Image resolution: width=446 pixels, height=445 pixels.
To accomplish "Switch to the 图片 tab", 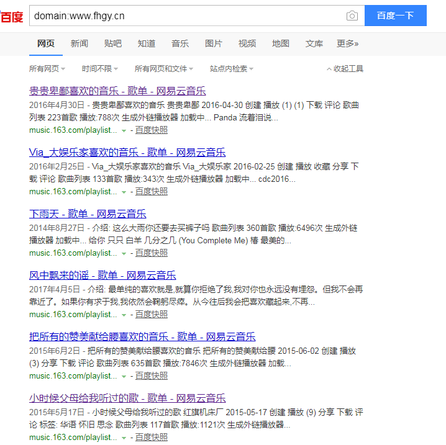I will [x=213, y=43].
